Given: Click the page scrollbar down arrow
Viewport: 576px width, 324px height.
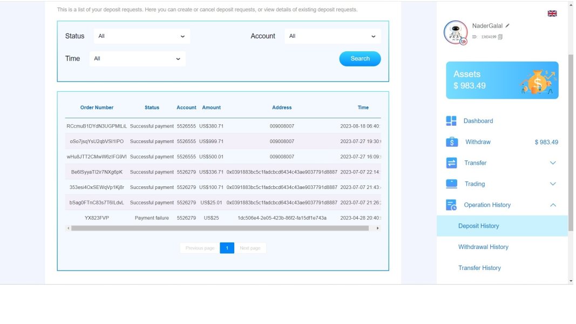Looking at the screenshot, I should click(571, 281).
